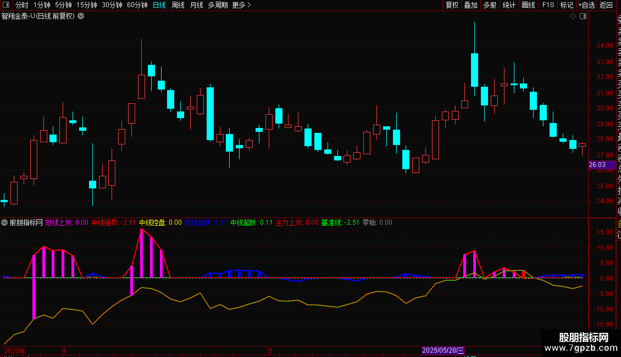The width and height of the screenshot is (621, 357).
Task: Switch to the 60分钟 period tab
Action: pyautogui.click(x=137, y=5)
